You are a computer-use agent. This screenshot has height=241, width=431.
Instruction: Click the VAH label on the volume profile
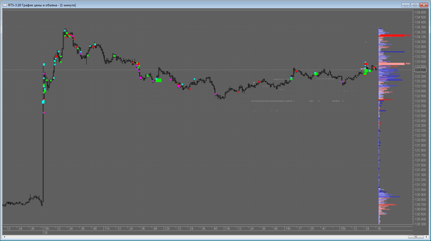pyautogui.click(x=408, y=36)
